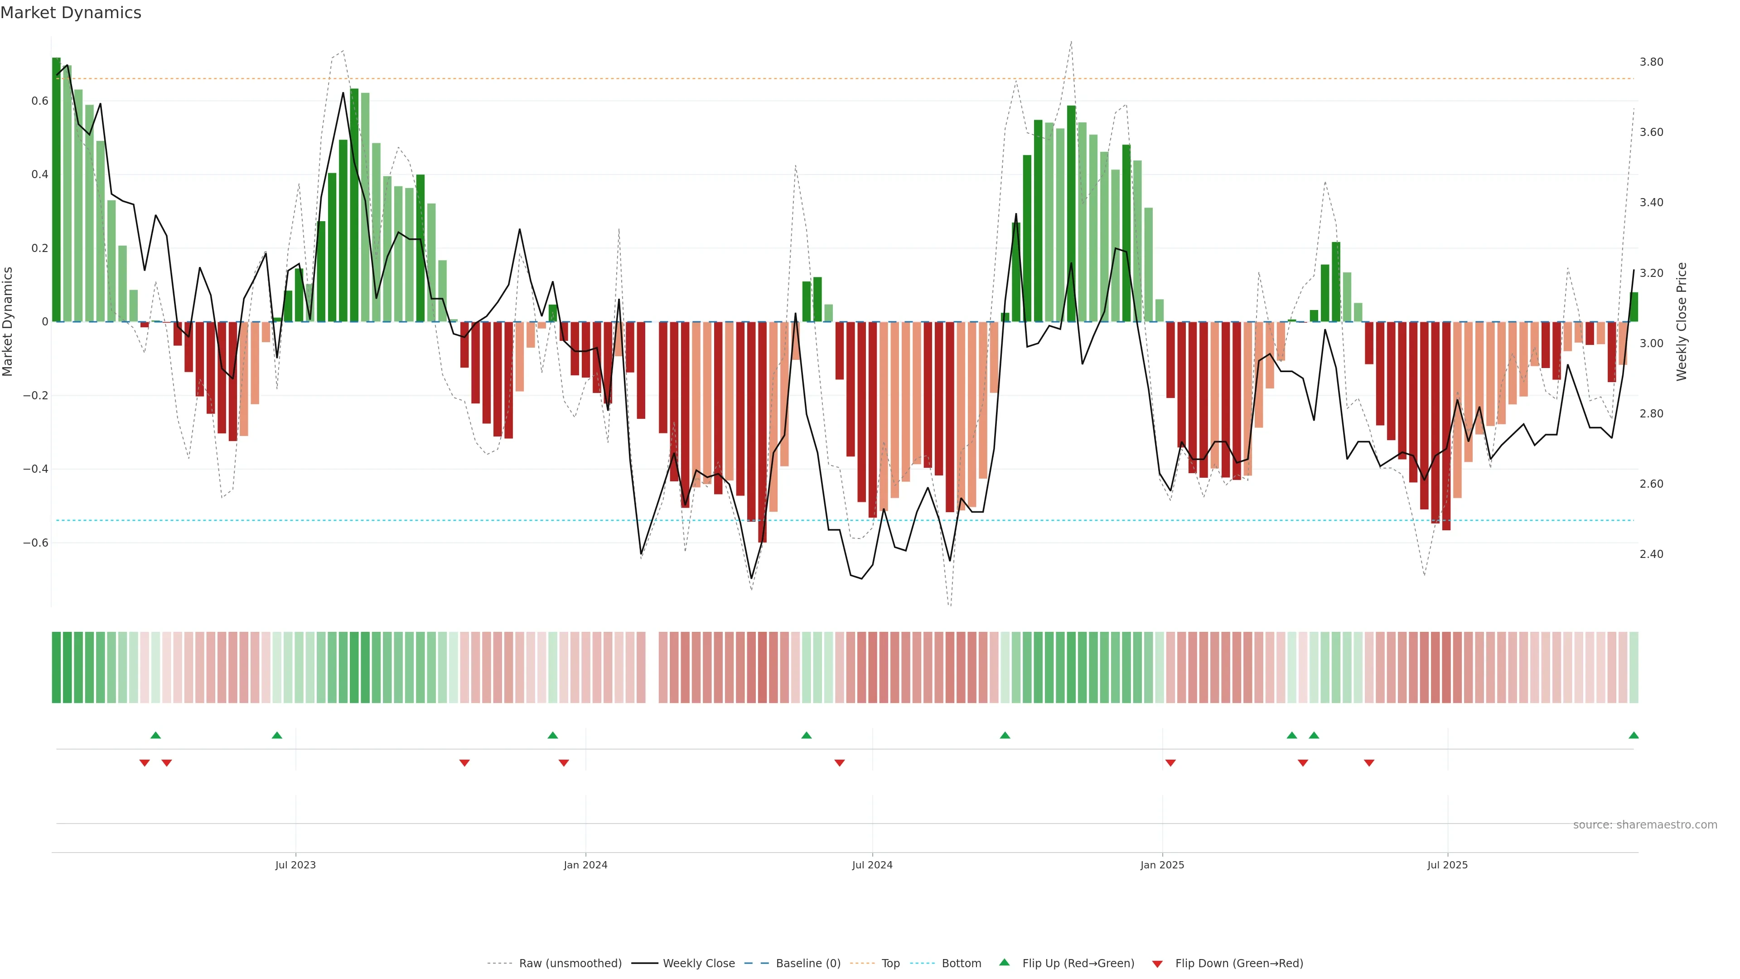Click the green Flip Up legend triangle
This screenshot has height=979, width=1740.
point(1005,962)
